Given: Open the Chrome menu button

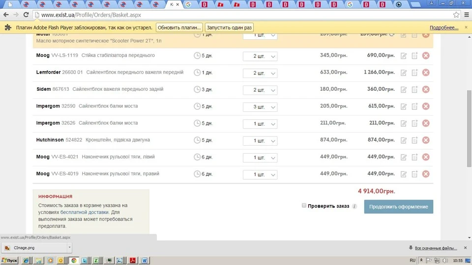Looking at the screenshot, I should (x=467, y=15).
